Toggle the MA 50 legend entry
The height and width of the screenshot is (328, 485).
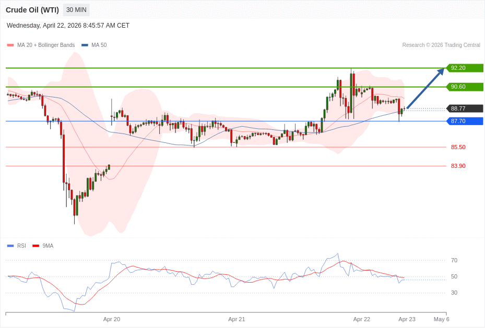[x=94, y=45]
